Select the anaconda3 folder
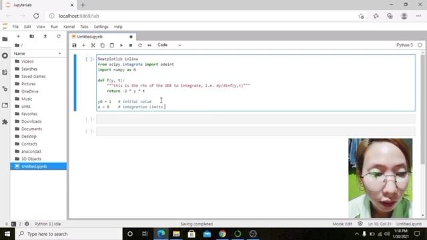This screenshot has width=427, height=240. coord(39,151)
